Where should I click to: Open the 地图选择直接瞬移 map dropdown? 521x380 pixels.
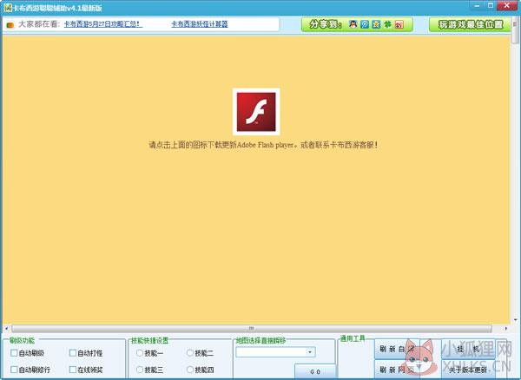coord(275,351)
